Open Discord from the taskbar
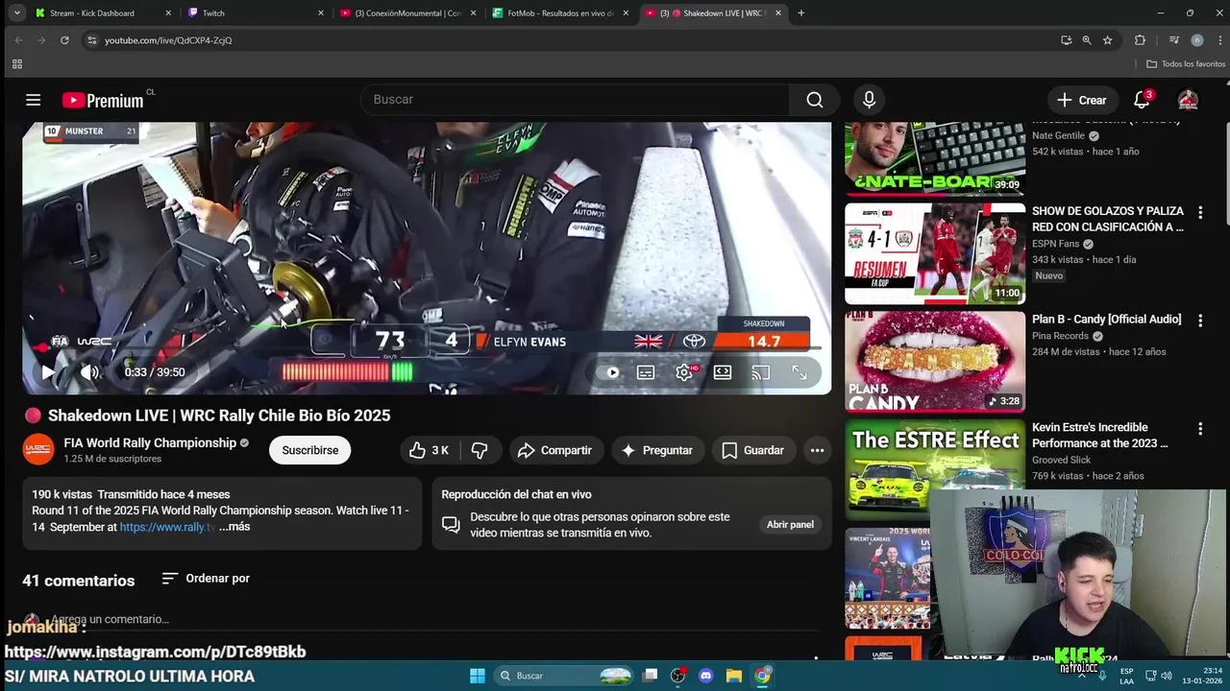Screen dimensions: 1230x691 point(706,676)
